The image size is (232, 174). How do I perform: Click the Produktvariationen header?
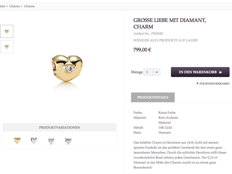[x=60, y=127]
